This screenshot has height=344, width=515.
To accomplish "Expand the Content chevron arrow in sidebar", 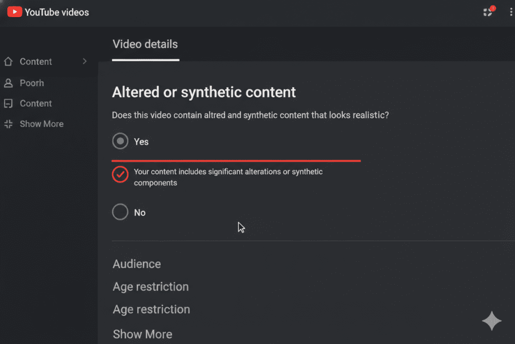I will (x=84, y=61).
